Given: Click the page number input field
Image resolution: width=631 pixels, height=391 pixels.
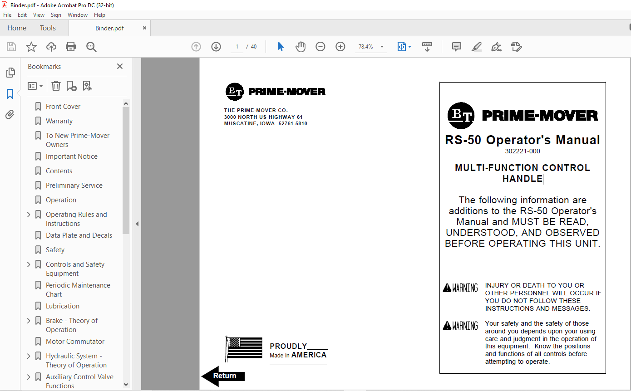Looking at the screenshot, I should point(237,47).
